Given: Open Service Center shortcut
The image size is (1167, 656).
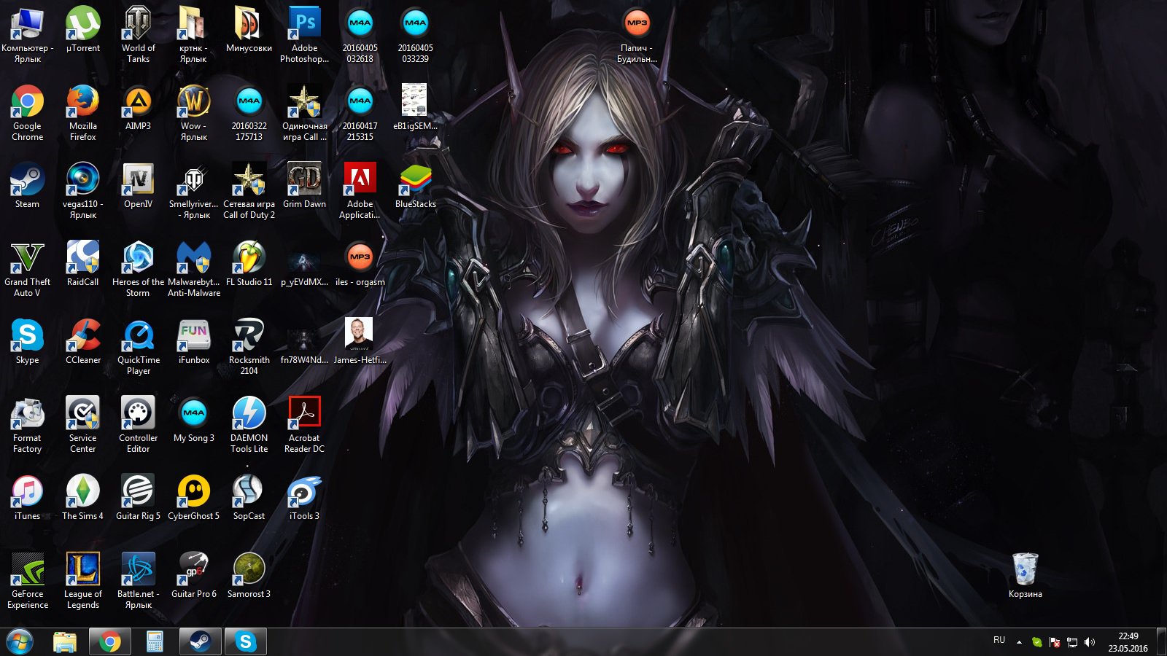Looking at the screenshot, I should (x=82, y=413).
